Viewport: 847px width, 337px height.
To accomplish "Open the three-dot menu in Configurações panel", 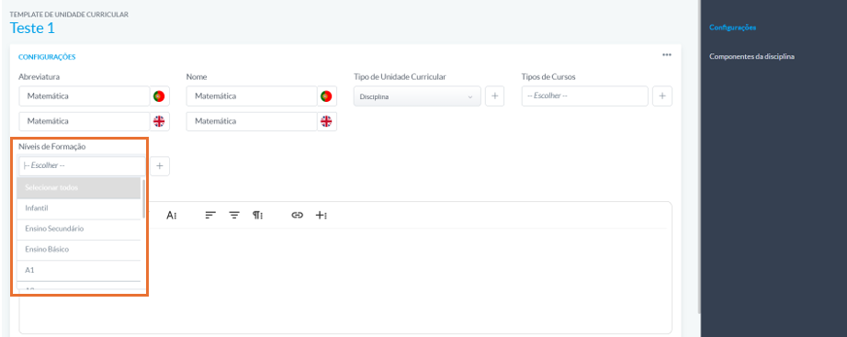I will (x=667, y=55).
